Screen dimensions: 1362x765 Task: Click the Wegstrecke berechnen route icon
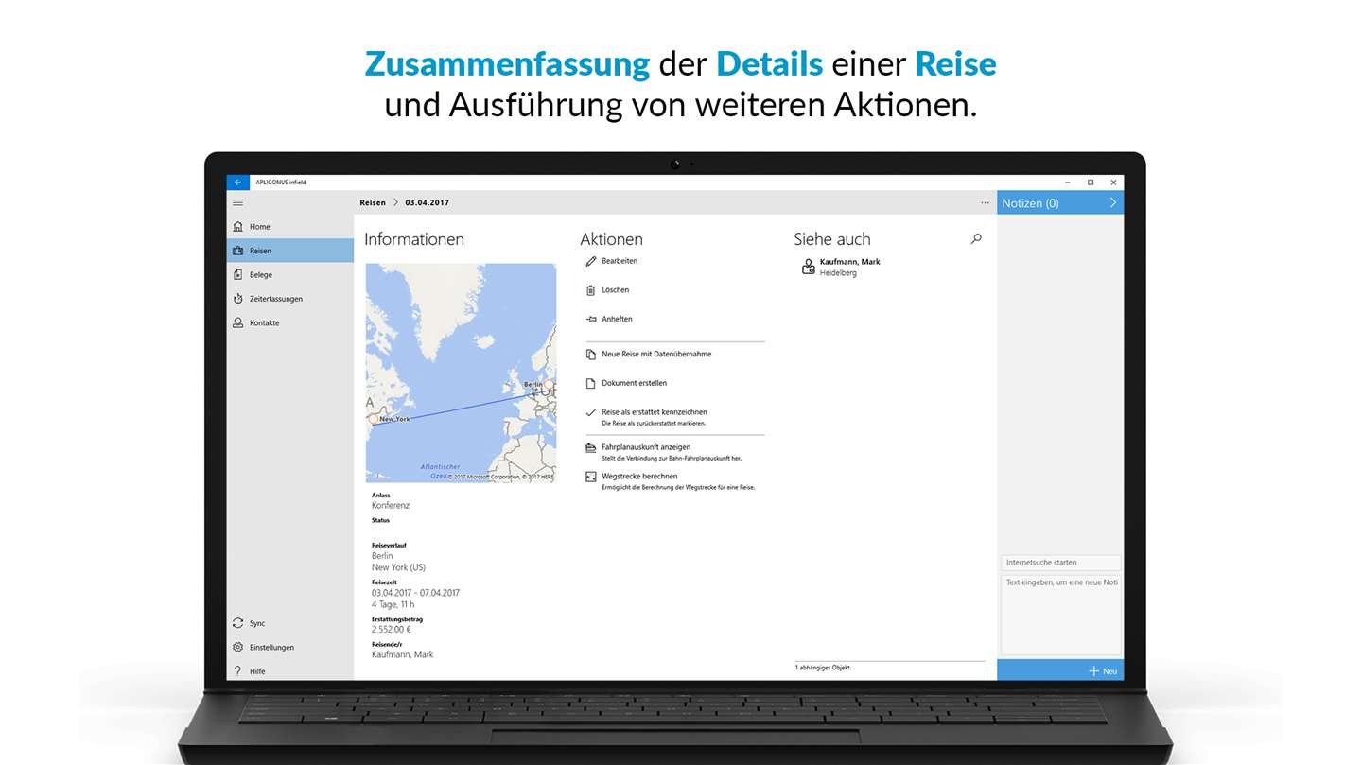(591, 477)
